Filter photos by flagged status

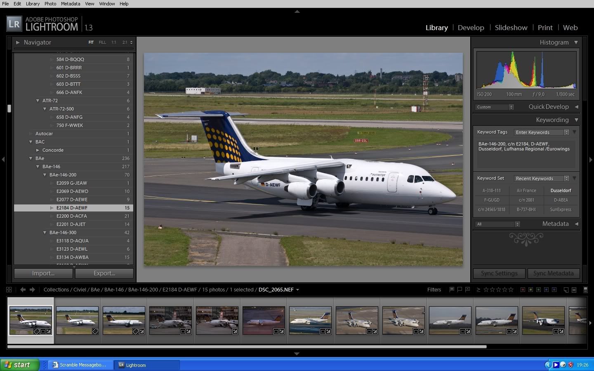coord(452,289)
